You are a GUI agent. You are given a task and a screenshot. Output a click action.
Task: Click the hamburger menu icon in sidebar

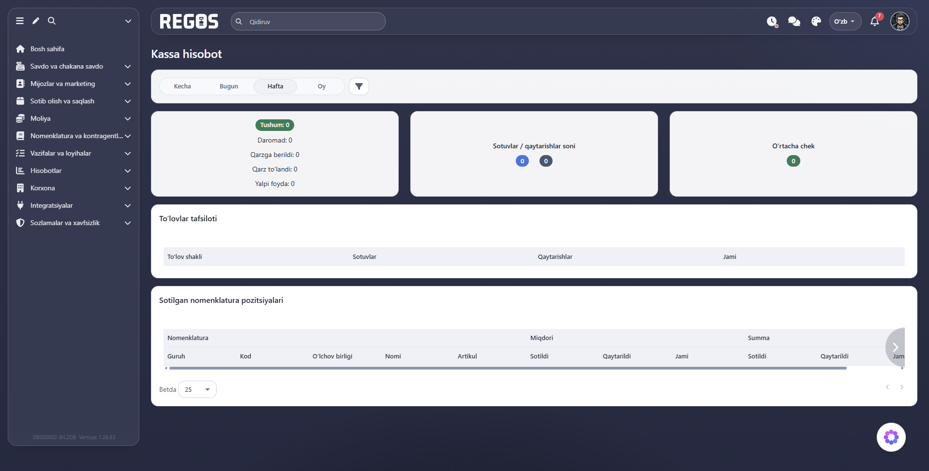20,21
